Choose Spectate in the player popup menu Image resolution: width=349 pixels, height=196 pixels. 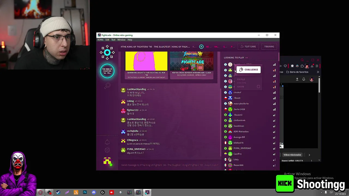[241, 83]
